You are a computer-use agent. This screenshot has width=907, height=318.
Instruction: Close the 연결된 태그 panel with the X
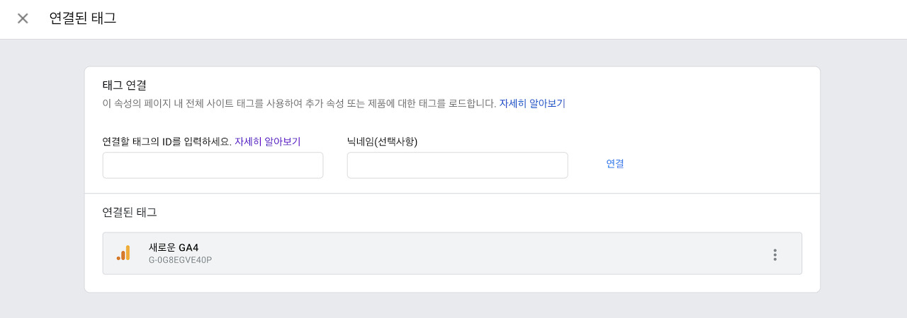tap(23, 18)
